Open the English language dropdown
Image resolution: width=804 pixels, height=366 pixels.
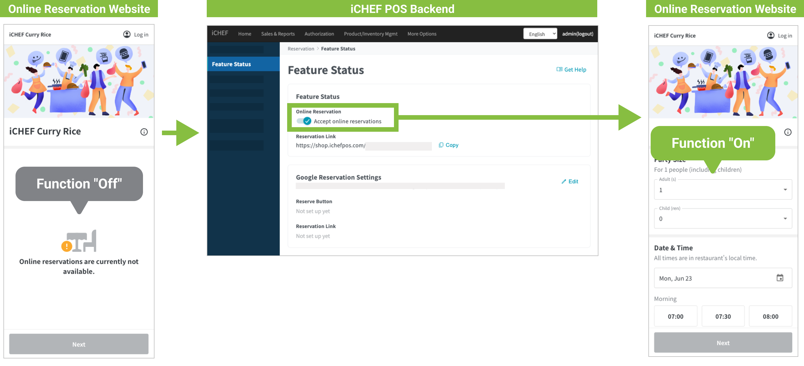[x=540, y=34]
